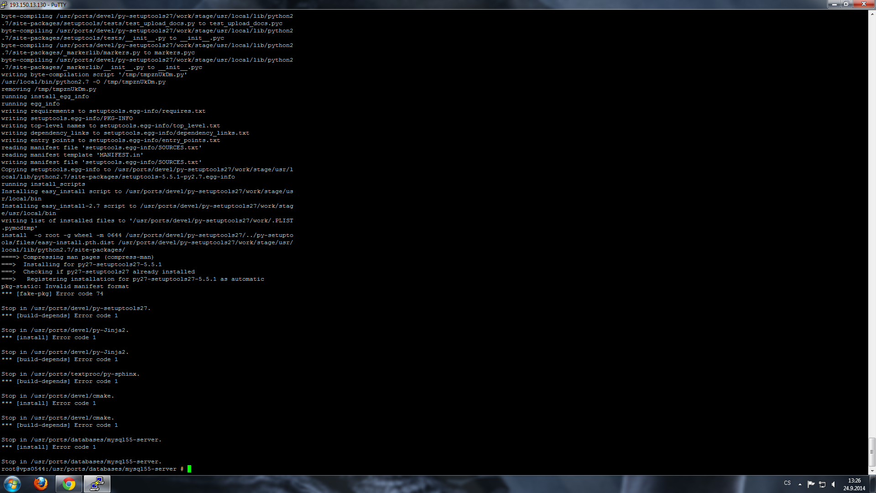The width and height of the screenshot is (876, 493).
Task: Click 'Compressing man pages (compress-man)' line
Action: (89, 257)
